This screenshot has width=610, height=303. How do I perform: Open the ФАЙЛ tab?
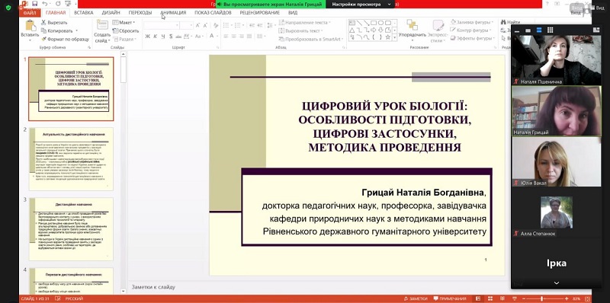point(30,12)
